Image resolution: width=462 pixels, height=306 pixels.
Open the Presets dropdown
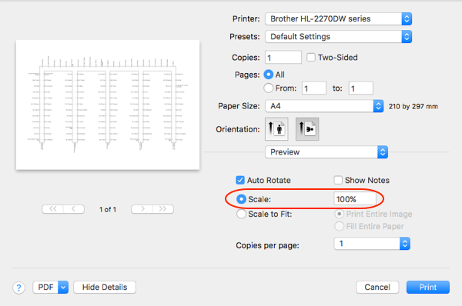(338, 37)
